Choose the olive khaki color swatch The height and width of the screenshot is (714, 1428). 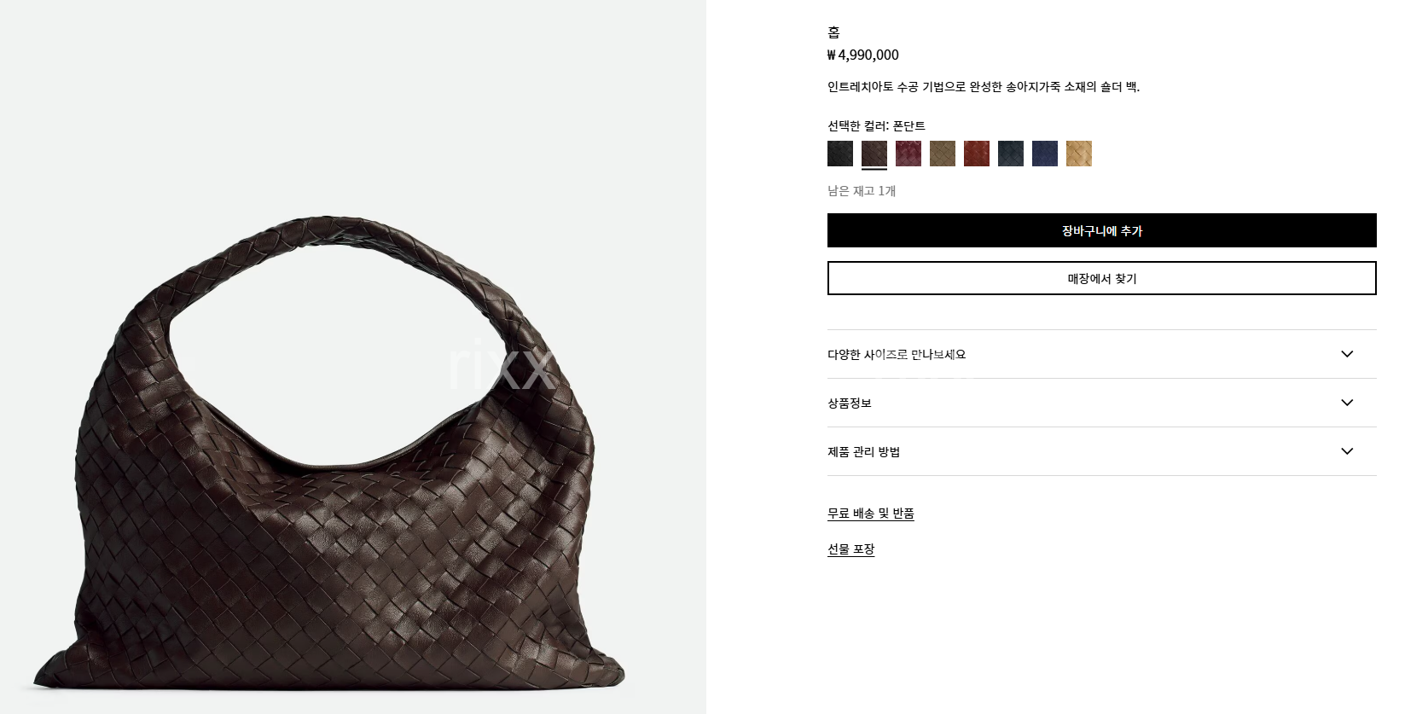(943, 154)
